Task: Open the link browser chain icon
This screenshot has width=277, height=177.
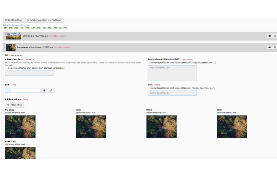Action: coord(51,91)
